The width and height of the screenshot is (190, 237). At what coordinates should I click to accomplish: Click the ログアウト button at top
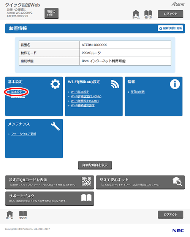[x=170, y=14]
